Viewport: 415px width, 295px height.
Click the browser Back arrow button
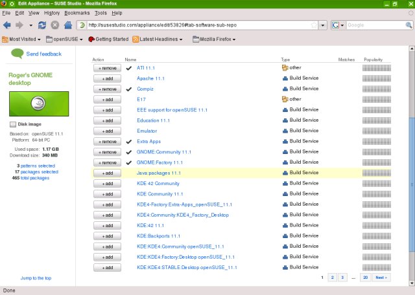point(7,25)
